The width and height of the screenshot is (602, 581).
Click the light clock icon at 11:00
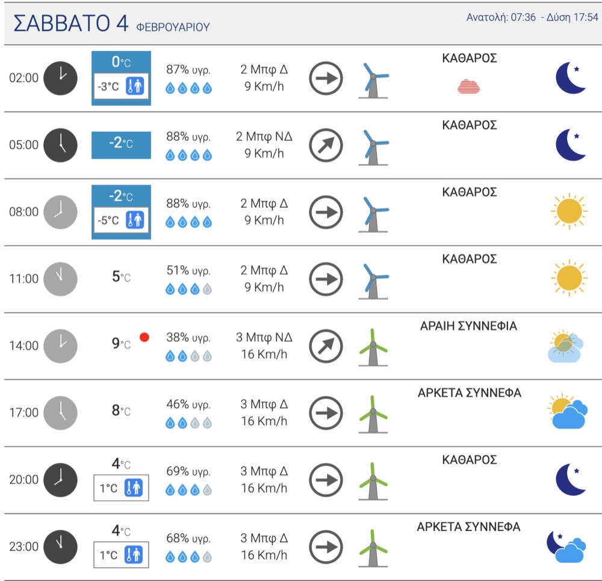coord(60,279)
